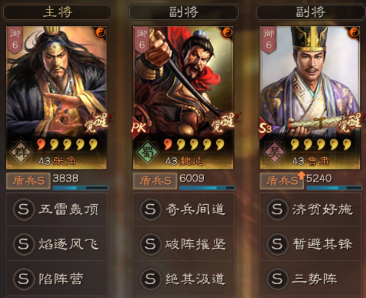
Task: Open the 五雷轰顶 skill slot
Action: click(x=57, y=209)
